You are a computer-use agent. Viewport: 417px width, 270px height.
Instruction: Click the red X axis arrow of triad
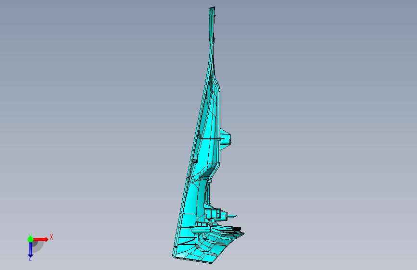pos(40,239)
